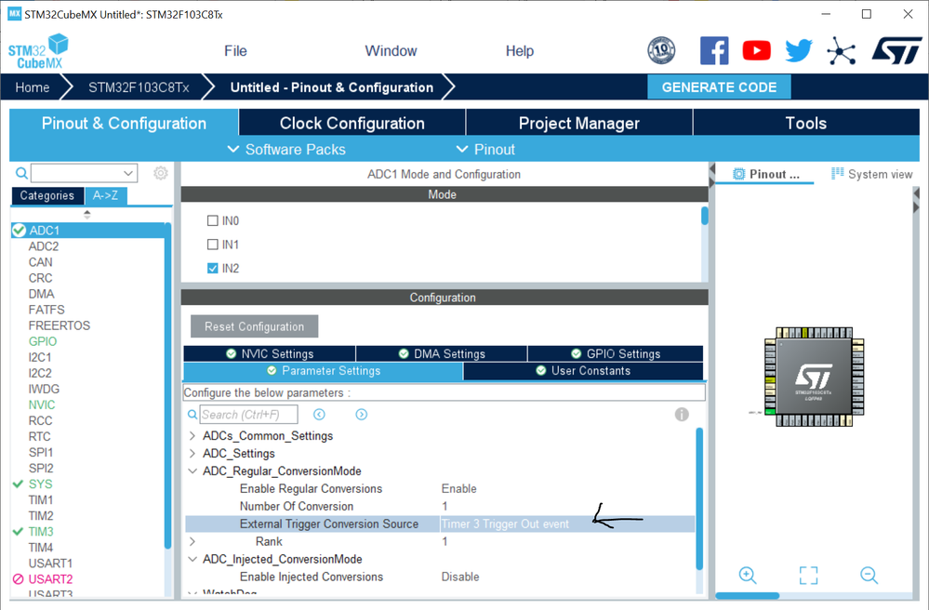Viewport: 929px width, 610px height.
Task: Go to previous parameter search result
Action: pos(319,415)
